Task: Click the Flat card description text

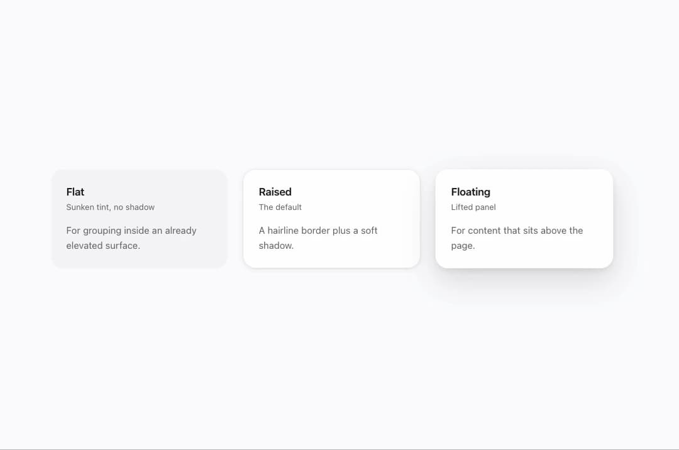Action: coord(131,238)
